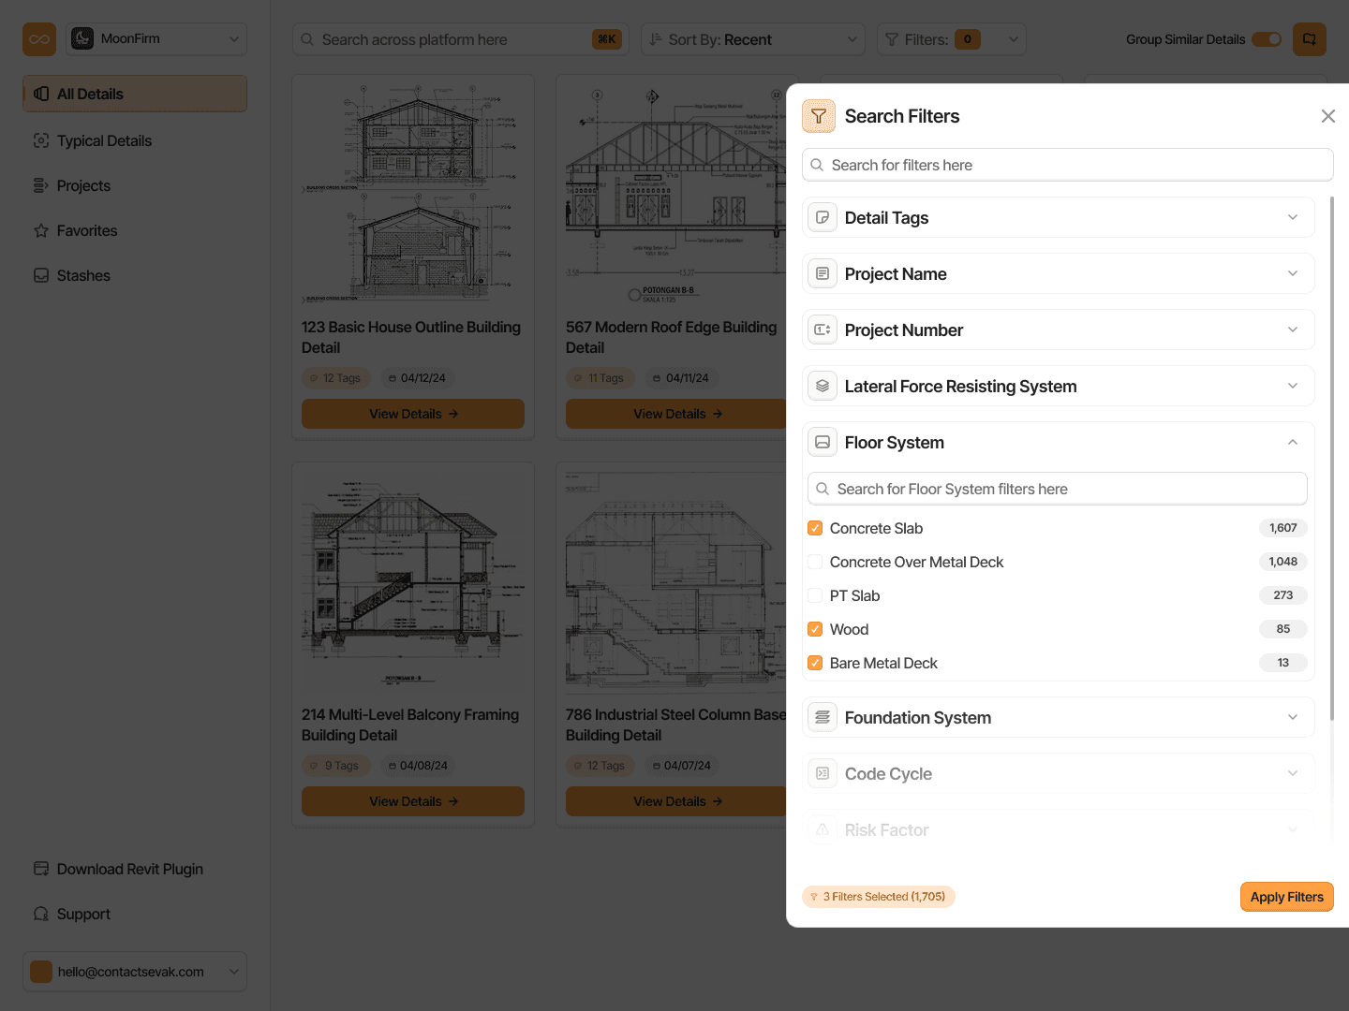Click the Search across platform field
The width and height of the screenshot is (1349, 1011).
click(x=461, y=39)
